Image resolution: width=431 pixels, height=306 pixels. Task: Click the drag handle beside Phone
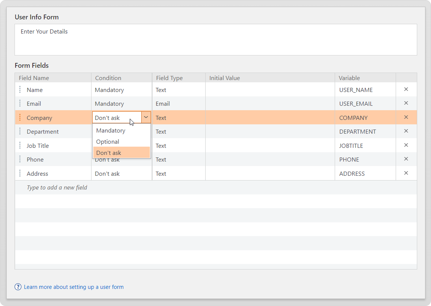[x=20, y=159]
